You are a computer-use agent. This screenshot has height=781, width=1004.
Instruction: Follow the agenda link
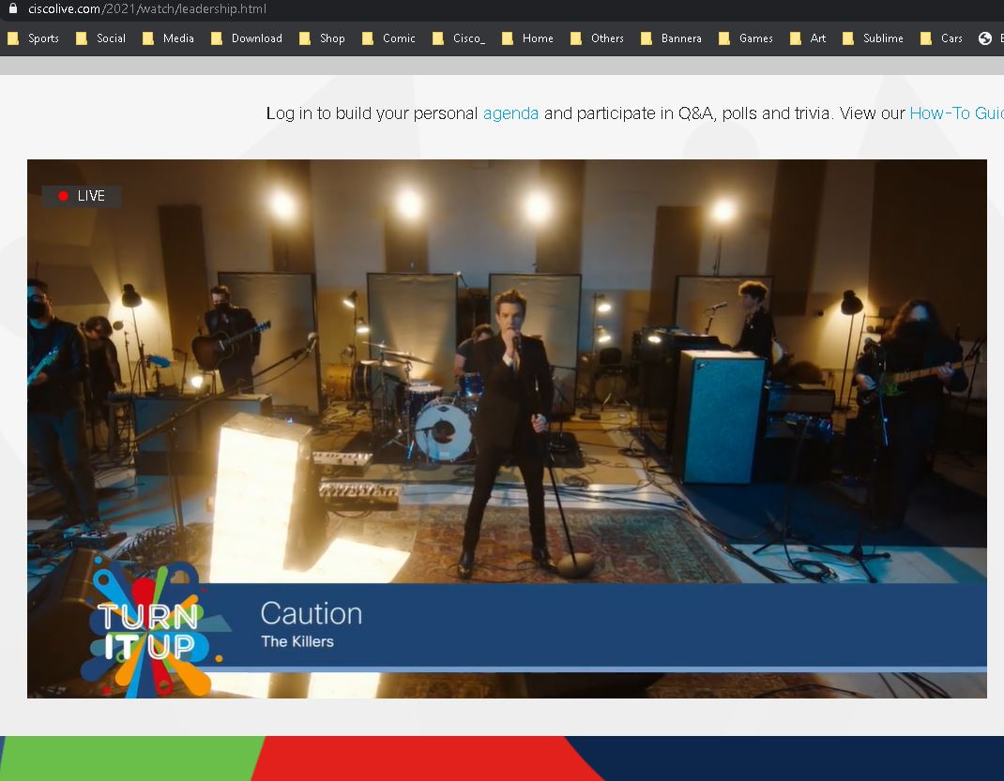pyautogui.click(x=511, y=113)
